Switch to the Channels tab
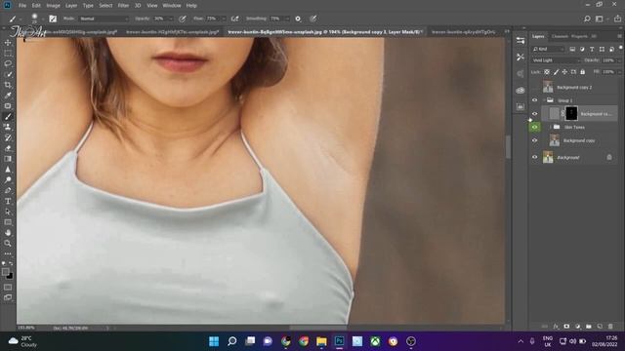Viewport: 625px width, 351px height. 560,36
